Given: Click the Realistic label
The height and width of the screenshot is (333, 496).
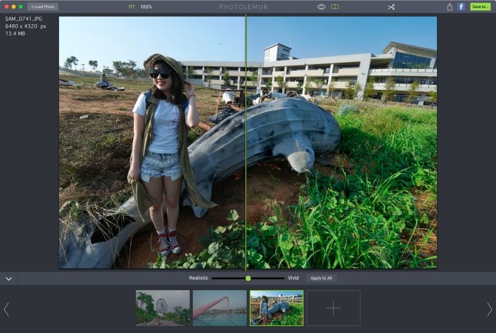Looking at the screenshot, I should [x=198, y=278].
